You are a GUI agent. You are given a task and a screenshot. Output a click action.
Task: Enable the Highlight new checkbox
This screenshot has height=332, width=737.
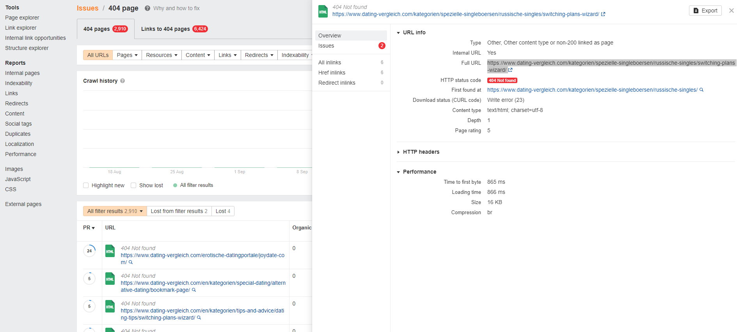86,185
